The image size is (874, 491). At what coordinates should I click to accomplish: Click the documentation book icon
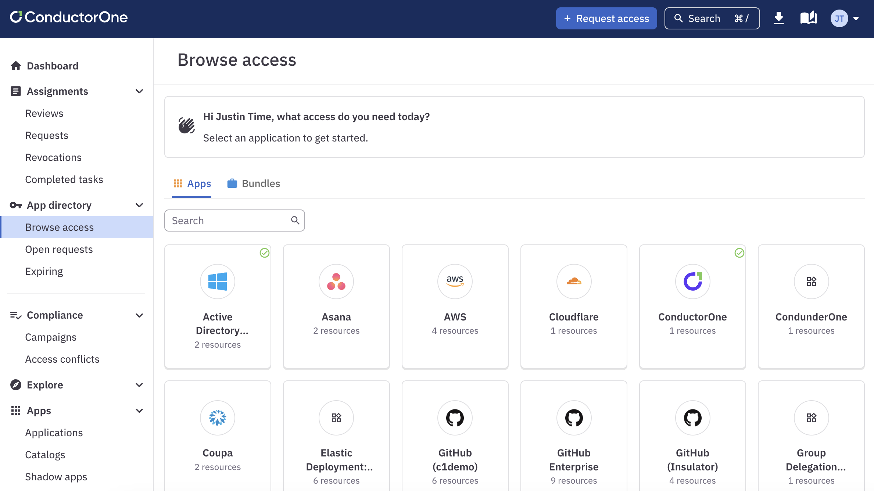[x=809, y=18]
